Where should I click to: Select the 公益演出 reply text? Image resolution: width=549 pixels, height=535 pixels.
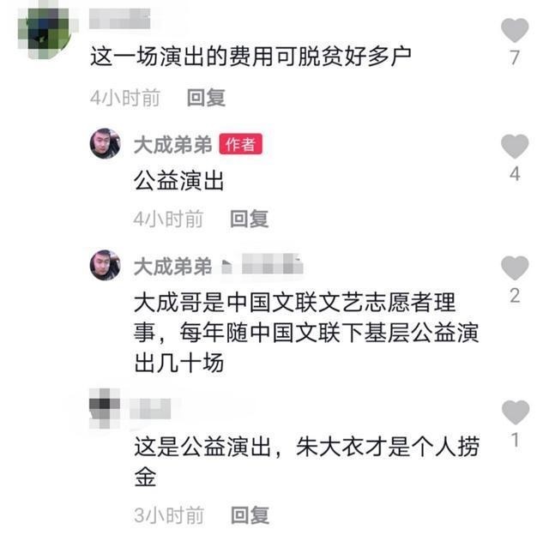[x=178, y=181]
